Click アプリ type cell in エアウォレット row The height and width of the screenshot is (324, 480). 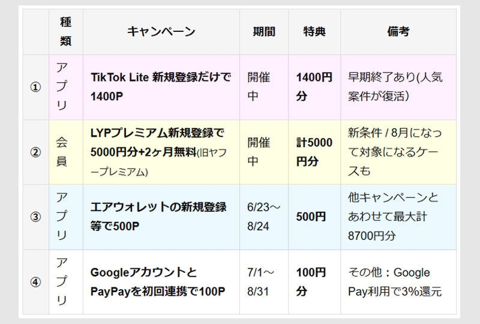pyautogui.click(x=66, y=217)
